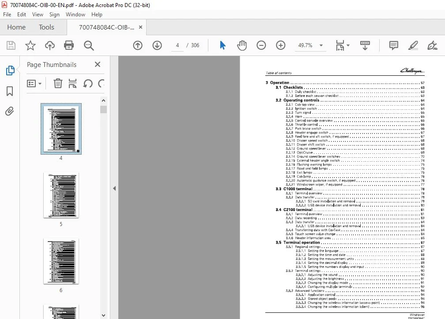Open the View menu
Screen dimensions: 445x319
click(x=38, y=15)
